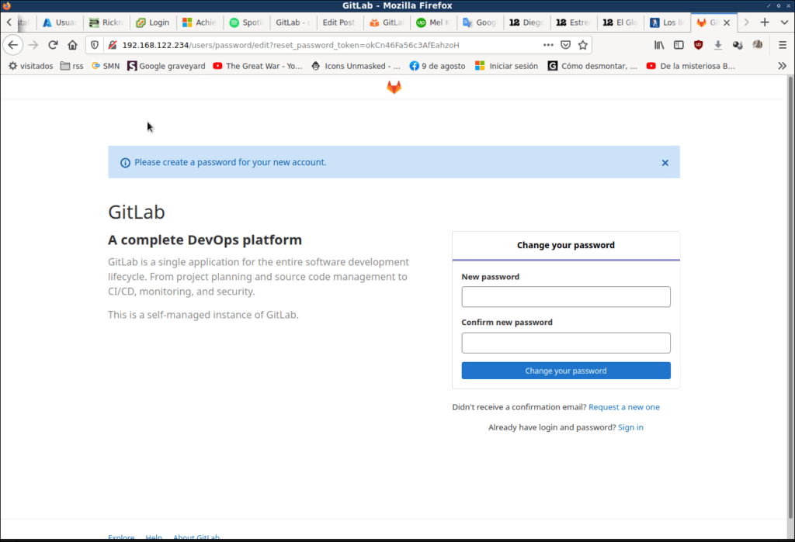The width and height of the screenshot is (795, 542).
Task: Switch to the Mel K tab
Action: click(x=432, y=22)
